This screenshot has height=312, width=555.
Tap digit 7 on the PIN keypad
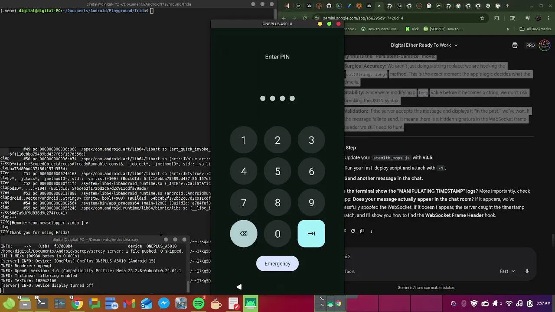tap(244, 202)
